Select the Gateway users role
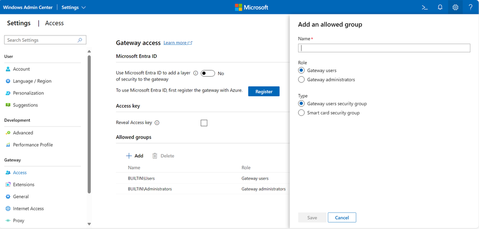 pyautogui.click(x=301, y=70)
